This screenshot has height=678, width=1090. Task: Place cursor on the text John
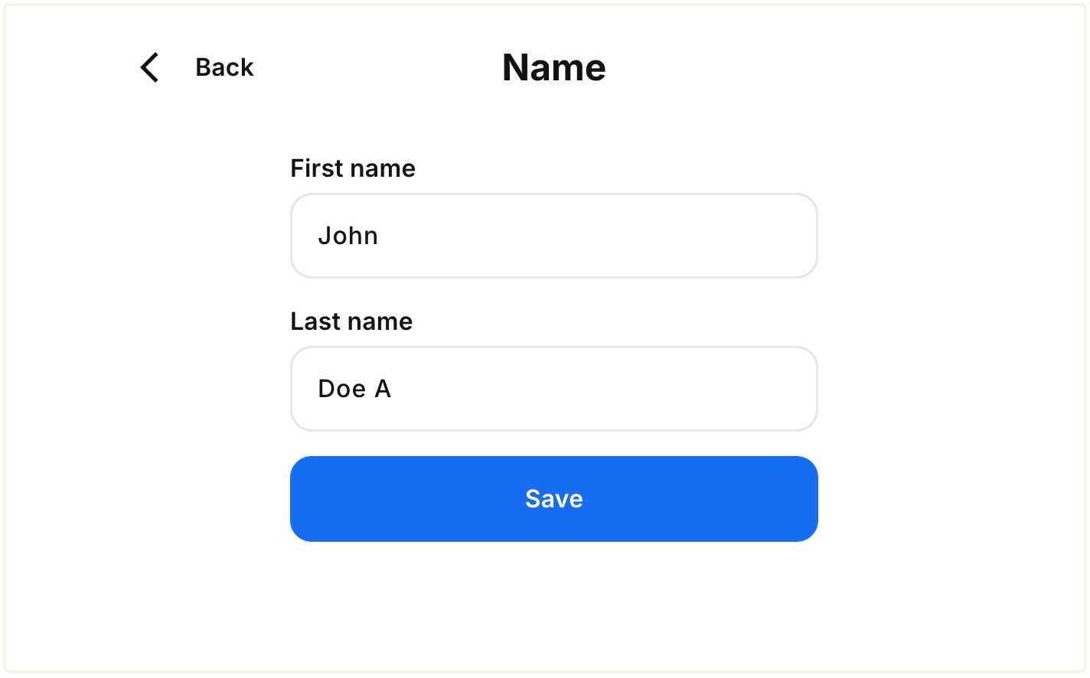(348, 236)
